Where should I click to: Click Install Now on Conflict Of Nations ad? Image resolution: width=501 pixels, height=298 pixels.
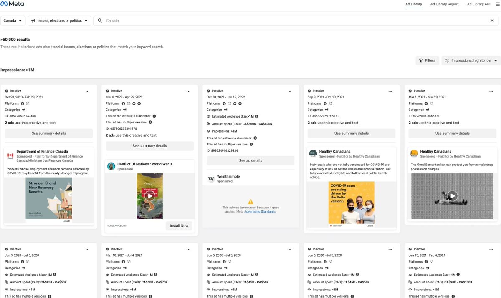179,225
